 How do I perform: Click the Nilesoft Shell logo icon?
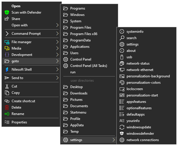7,70
